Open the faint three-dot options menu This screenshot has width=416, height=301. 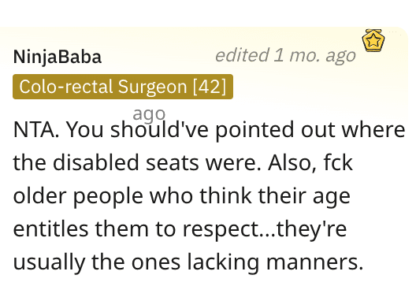point(394,32)
